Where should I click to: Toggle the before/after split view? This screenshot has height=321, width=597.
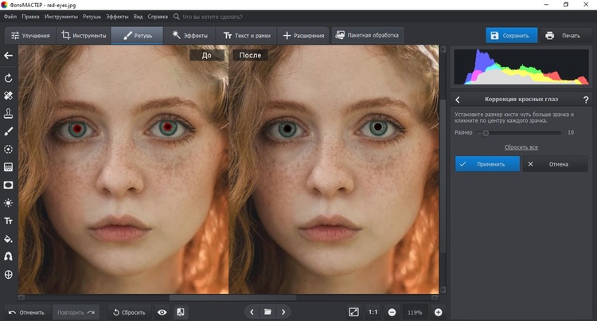(181, 312)
